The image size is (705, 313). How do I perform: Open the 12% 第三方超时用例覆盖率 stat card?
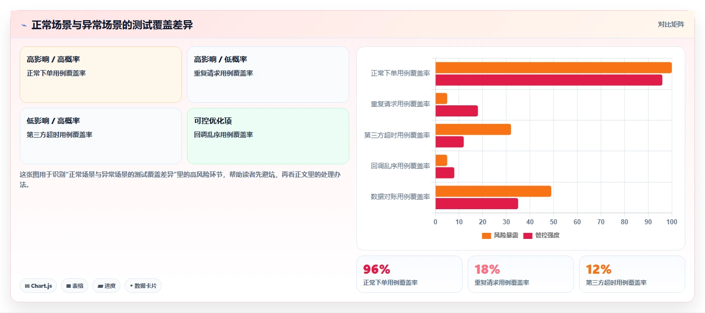[632, 274]
